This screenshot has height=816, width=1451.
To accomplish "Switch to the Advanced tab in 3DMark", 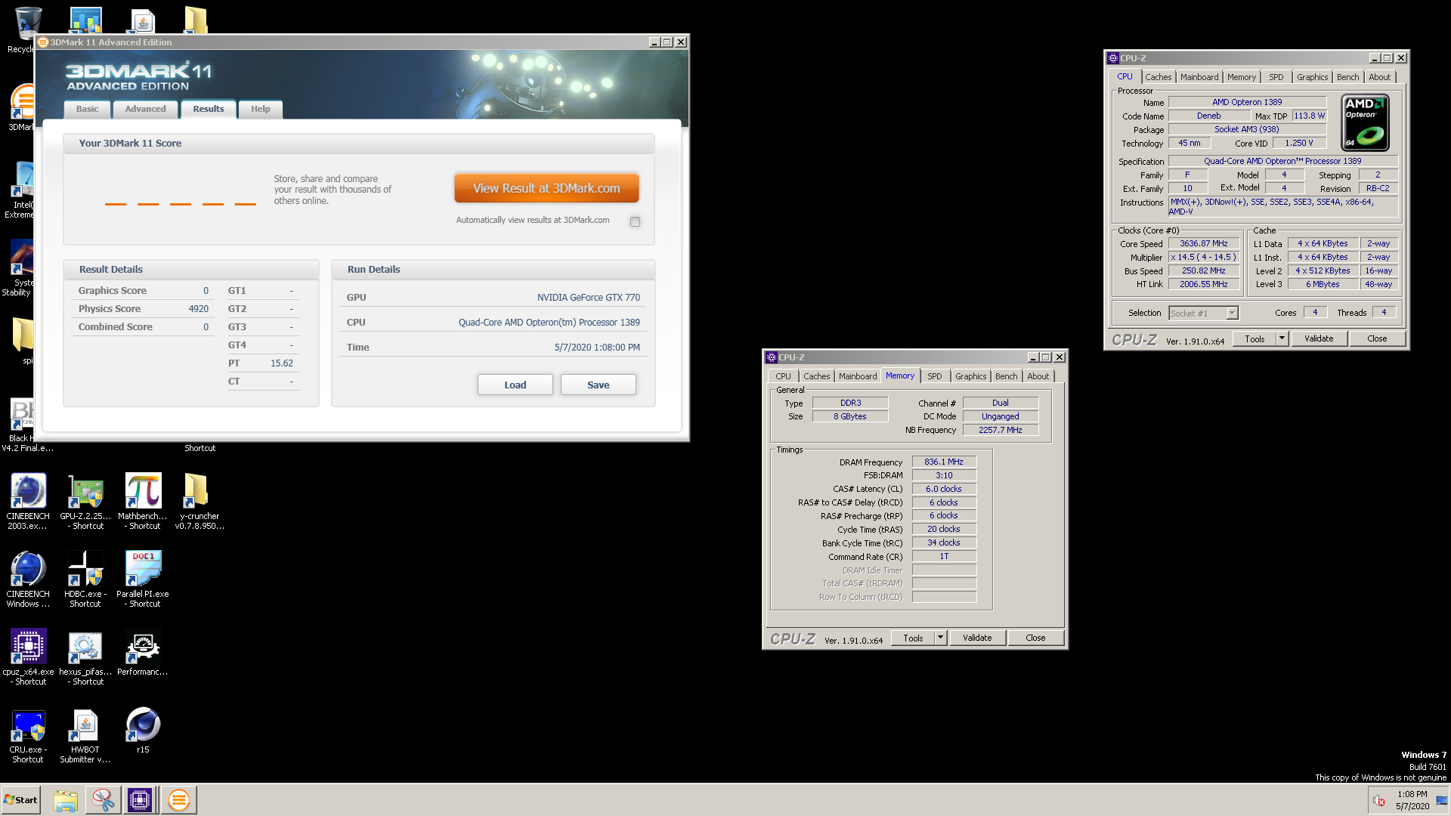I will [x=145, y=109].
